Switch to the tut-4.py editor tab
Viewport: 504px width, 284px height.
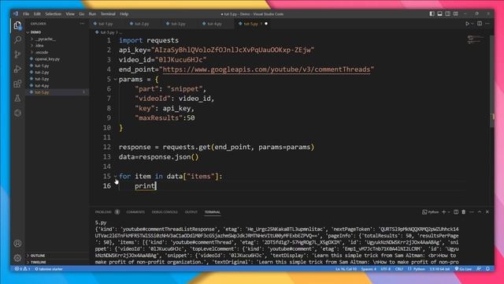[215, 24]
